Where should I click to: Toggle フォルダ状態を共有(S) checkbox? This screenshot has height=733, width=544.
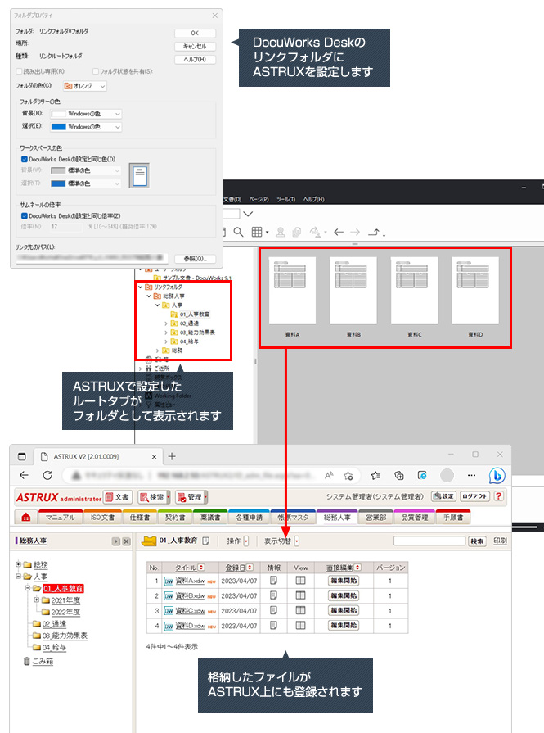pos(95,71)
